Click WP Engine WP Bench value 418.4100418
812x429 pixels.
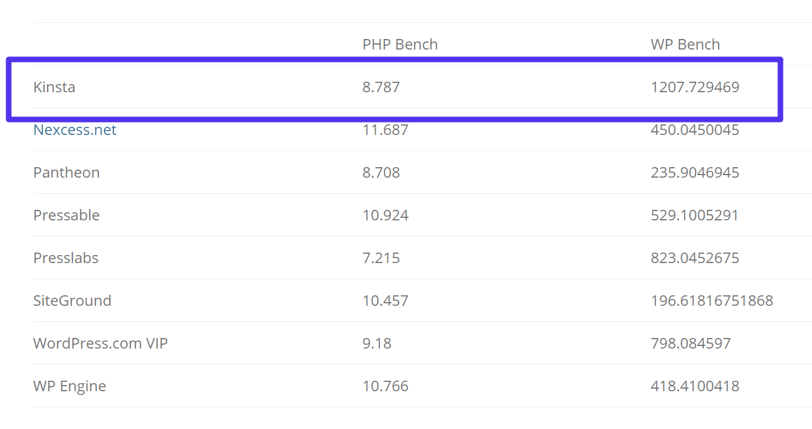[695, 386]
